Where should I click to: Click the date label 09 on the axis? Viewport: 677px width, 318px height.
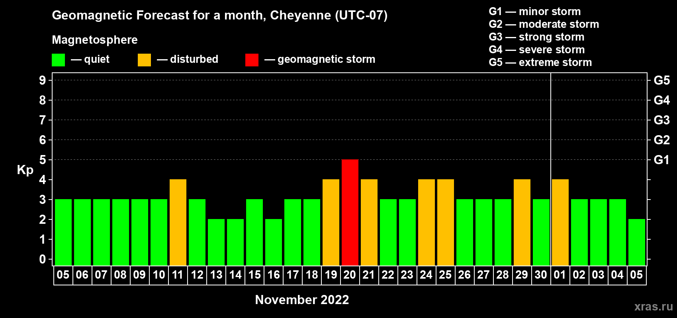[x=139, y=275]
